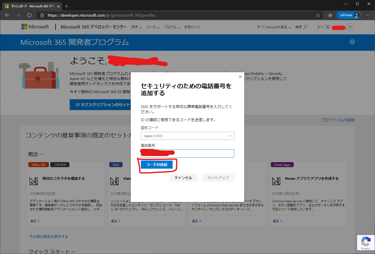Click その他の概念を表示する link
Image resolution: width=375 pixels, height=254 pixels.
49,237
